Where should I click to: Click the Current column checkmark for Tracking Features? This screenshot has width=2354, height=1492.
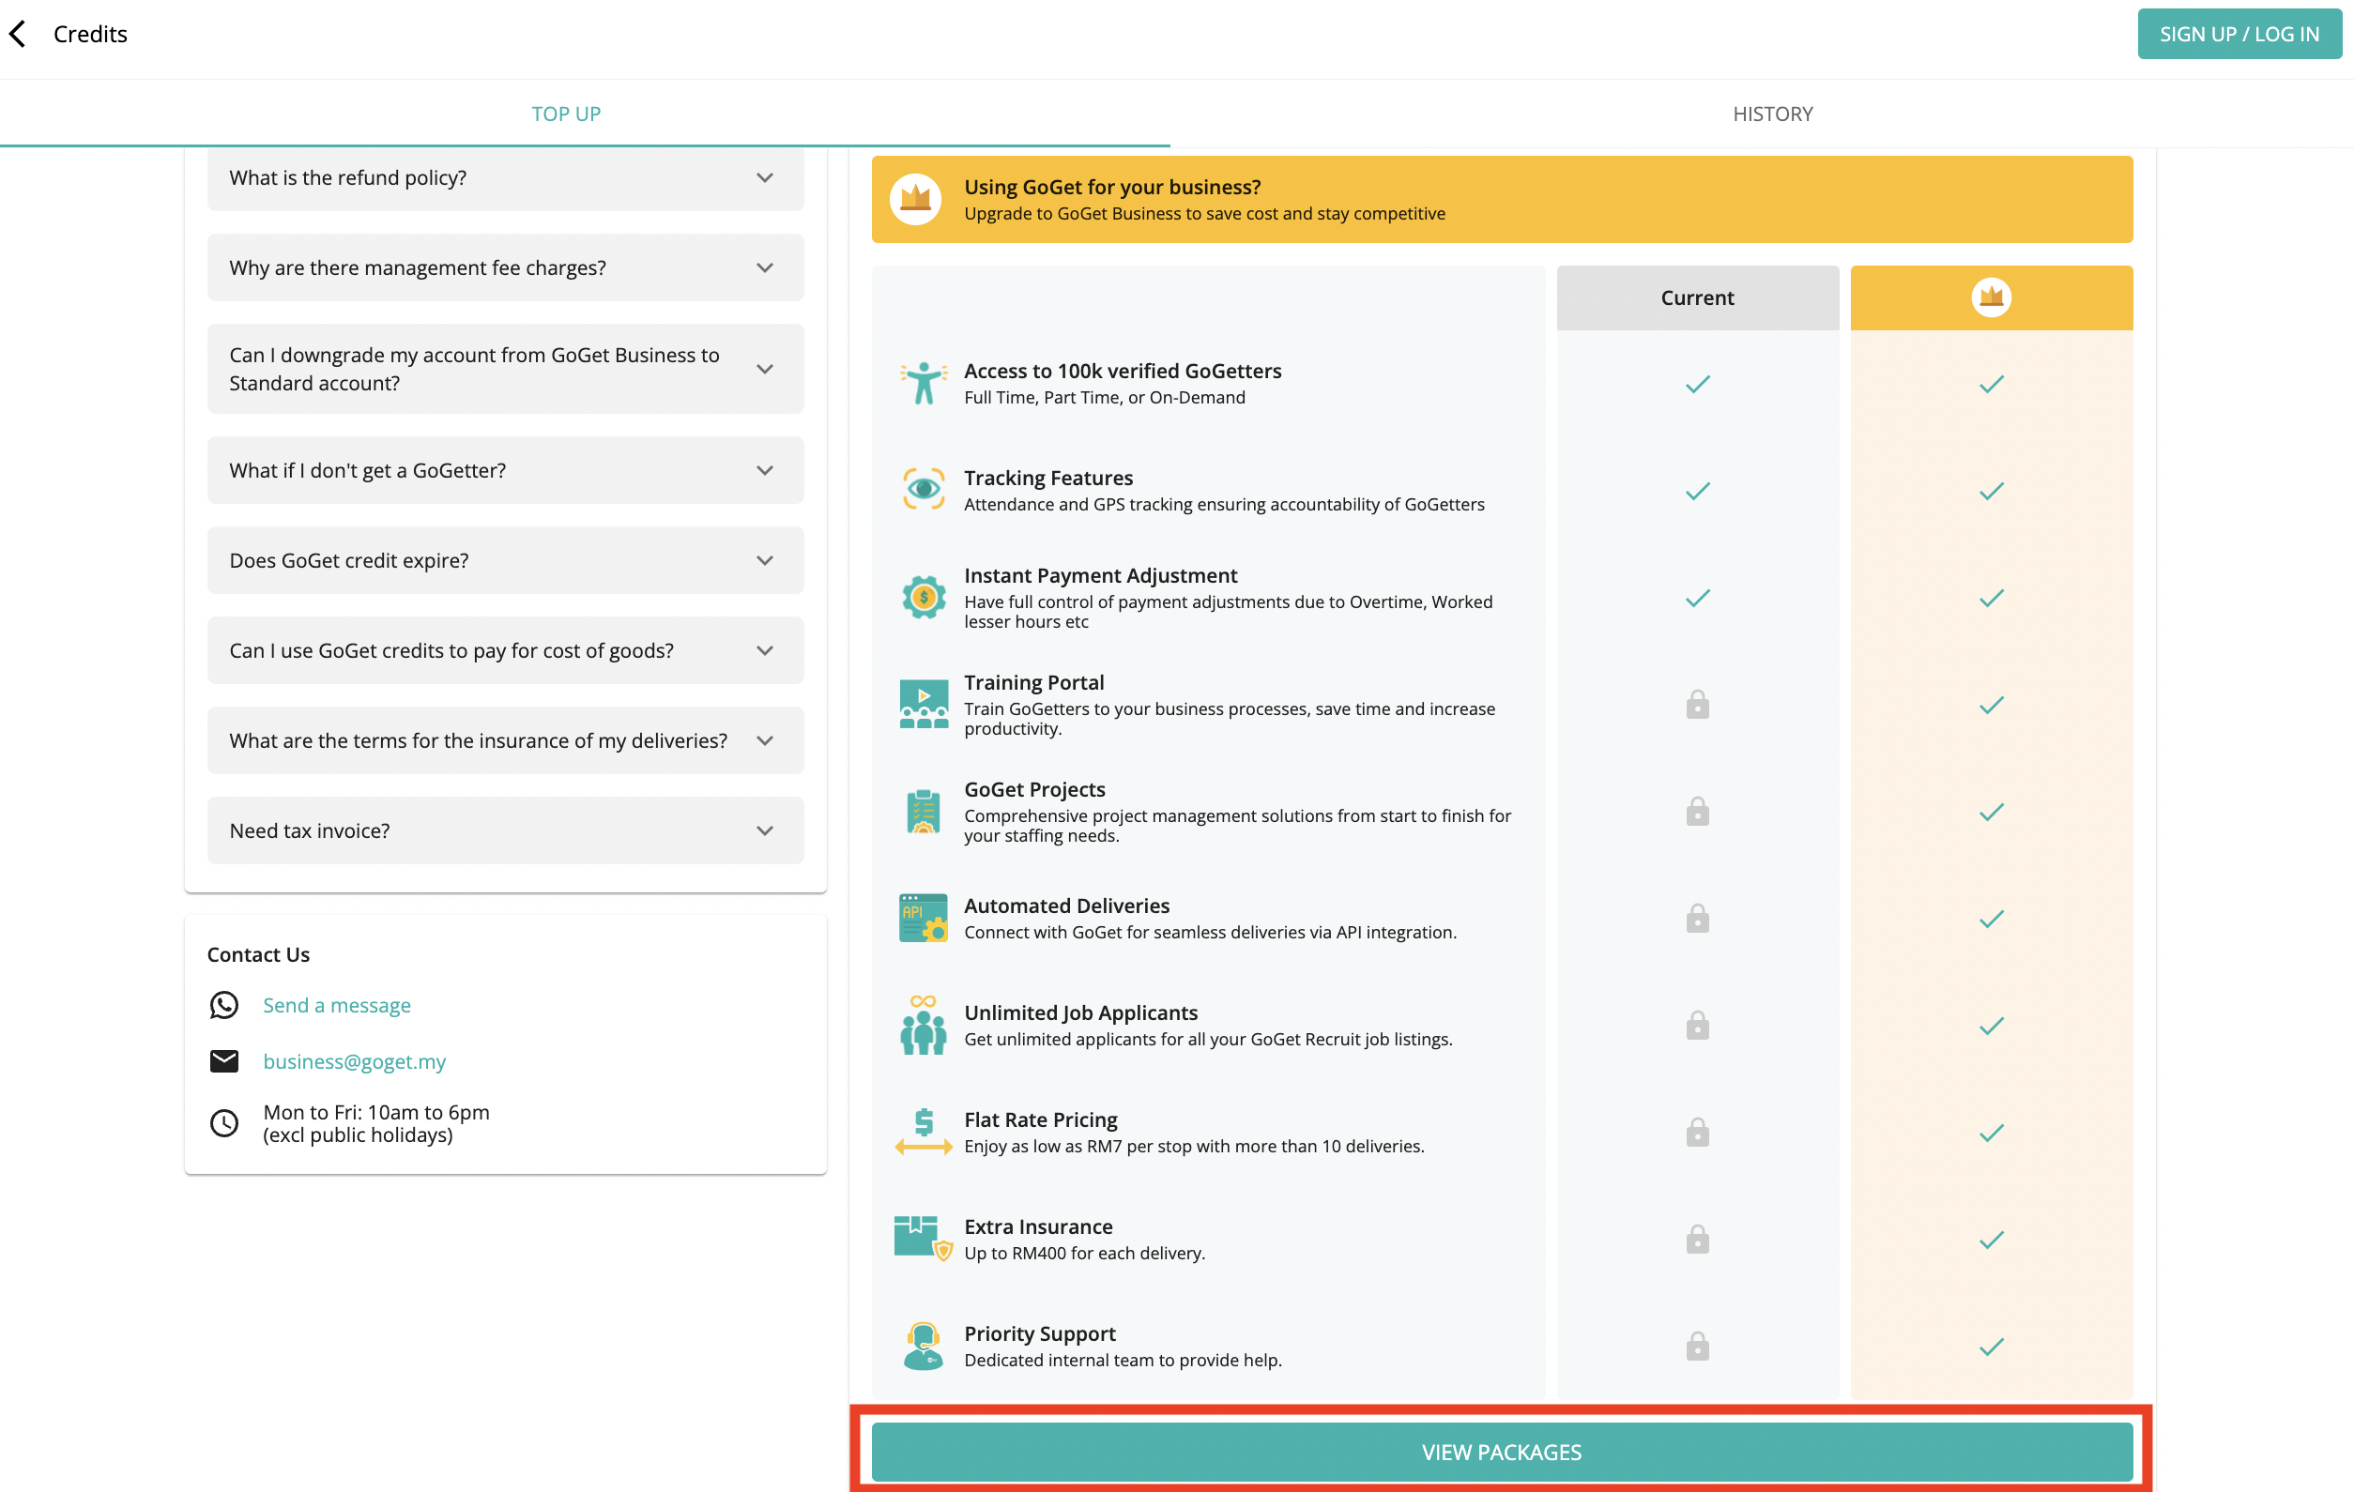coord(1697,491)
